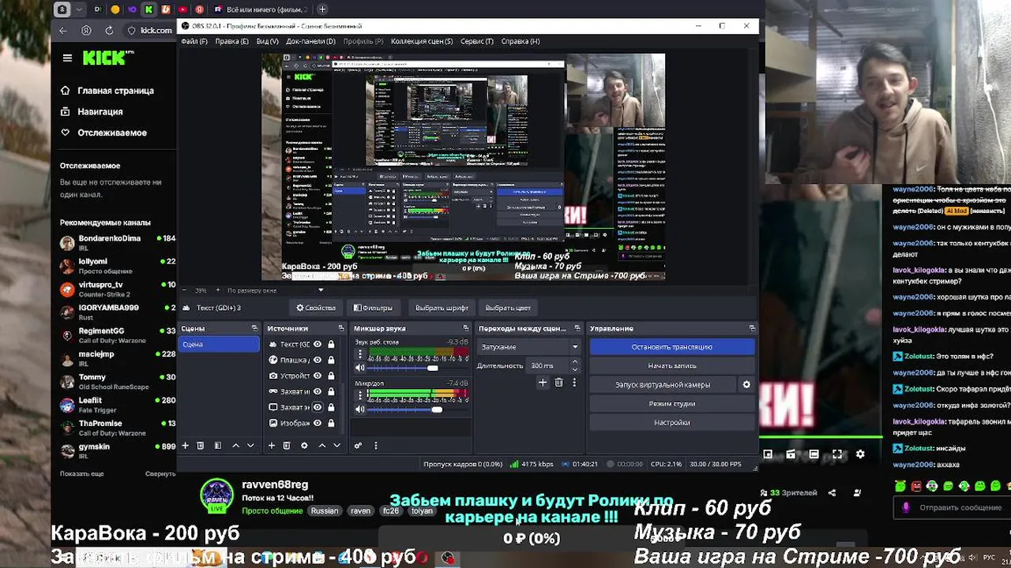Open scene filters icon in Сцены panel

pyautogui.click(x=218, y=446)
